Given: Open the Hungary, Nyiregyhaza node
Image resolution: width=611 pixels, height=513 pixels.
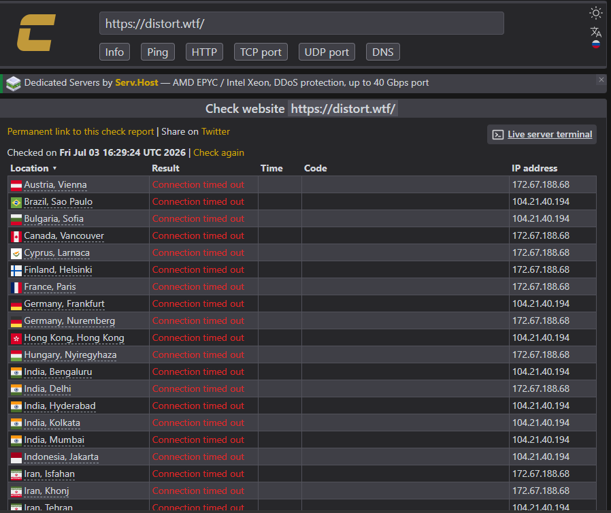Looking at the screenshot, I should (70, 355).
